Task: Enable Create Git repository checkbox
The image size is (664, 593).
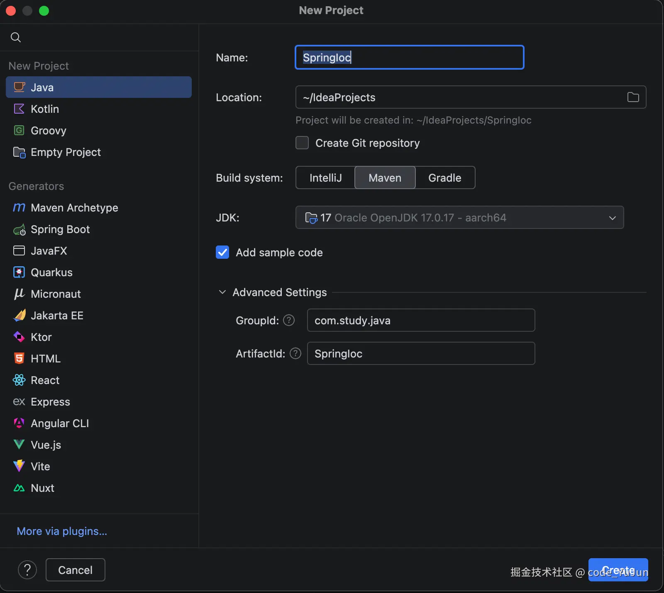Action: pos(302,143)
